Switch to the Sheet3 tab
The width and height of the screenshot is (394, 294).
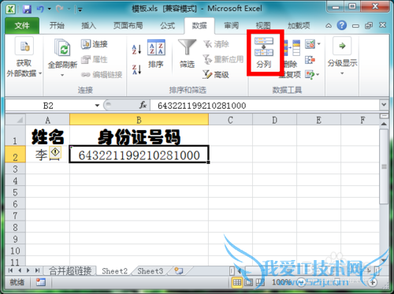151,270
